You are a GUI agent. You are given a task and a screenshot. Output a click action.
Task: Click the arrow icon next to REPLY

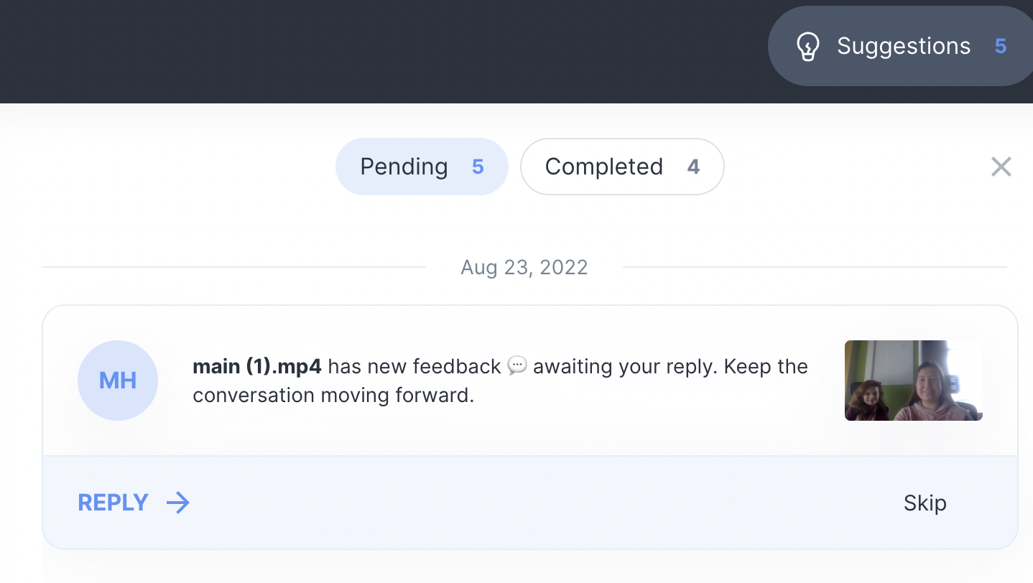click(x=178, y=503)
